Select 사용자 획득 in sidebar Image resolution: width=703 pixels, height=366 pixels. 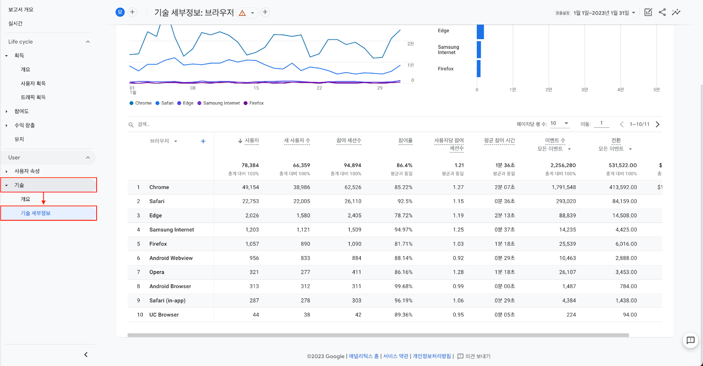click(33, 83)
